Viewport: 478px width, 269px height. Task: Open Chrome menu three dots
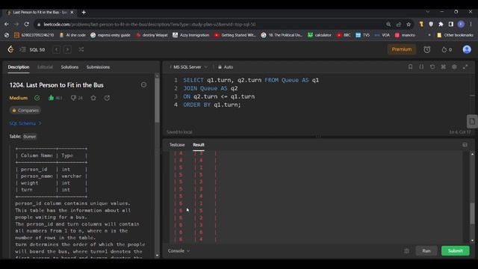click(x=471, y=24)
